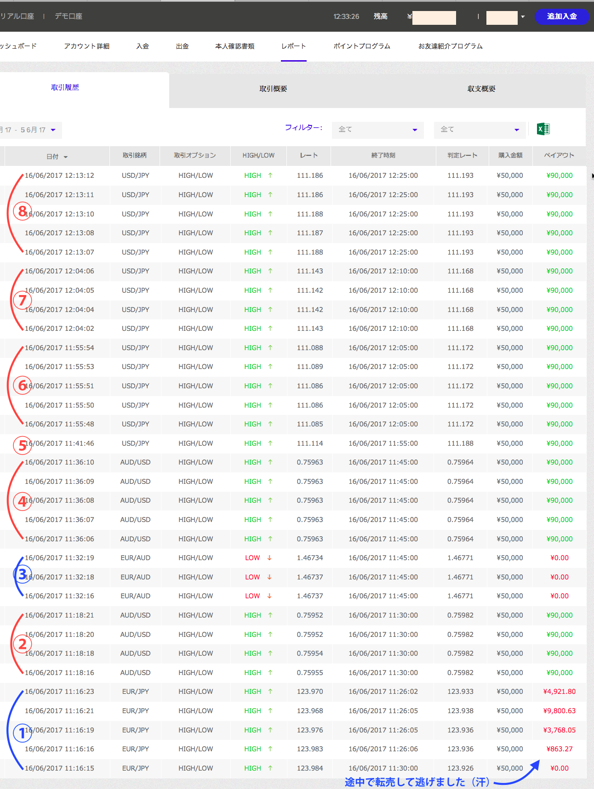Go to the 出金 page
The image size is (594, 789).
(x=182, y=46)
